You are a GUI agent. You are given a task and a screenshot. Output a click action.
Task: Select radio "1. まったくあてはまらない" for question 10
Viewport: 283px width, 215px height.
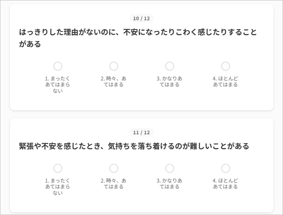58,66
